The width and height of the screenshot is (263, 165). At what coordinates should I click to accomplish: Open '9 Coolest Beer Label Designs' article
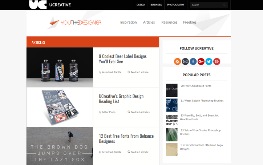click(123, 59)
